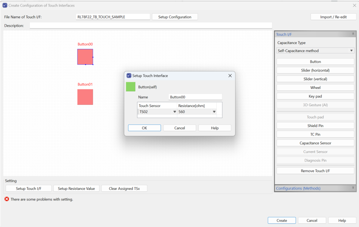
Task: Select the Button01 red square on canvas
Action: (85, 97)
